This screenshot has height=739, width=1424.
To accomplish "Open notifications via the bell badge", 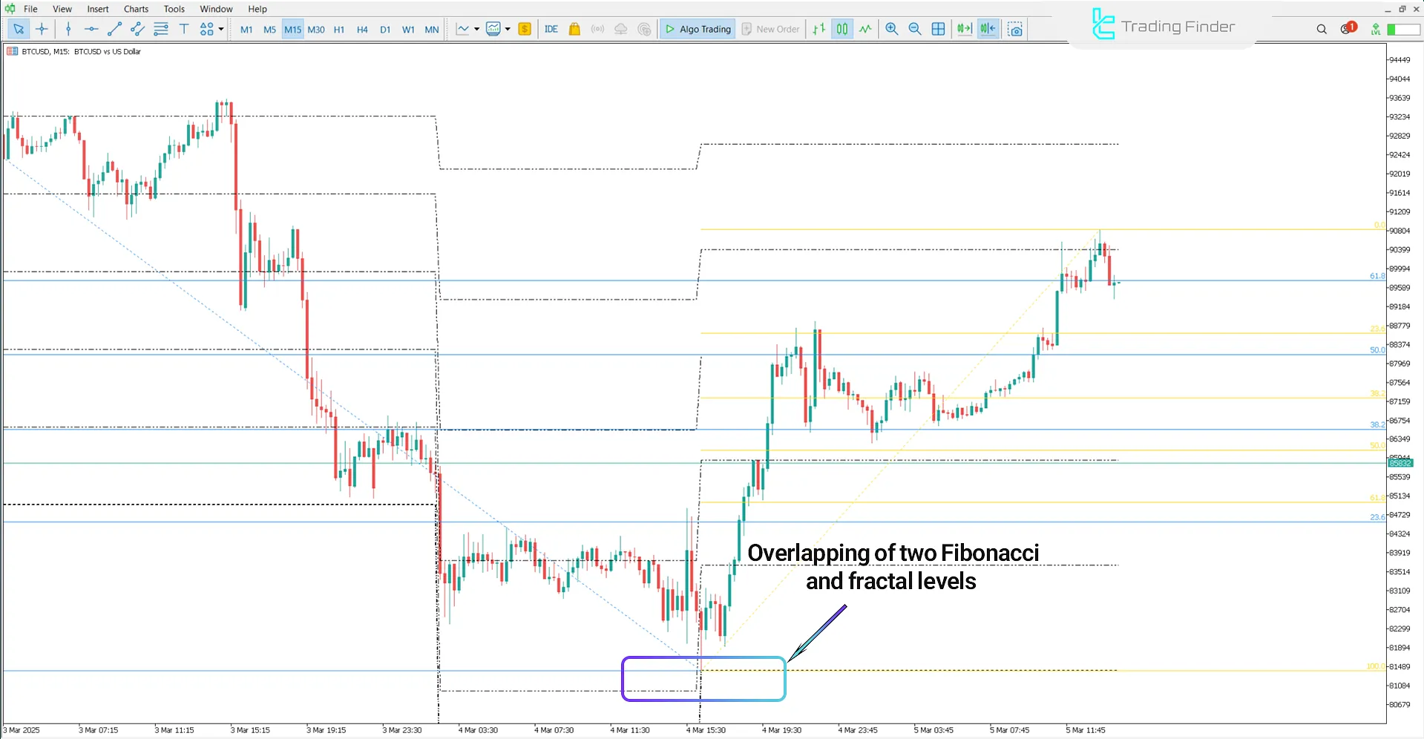I will (1345, 29).
